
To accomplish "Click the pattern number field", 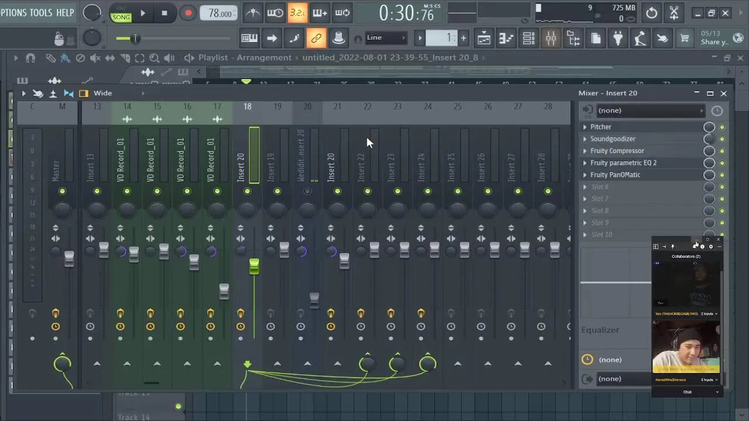I will 442,38.
